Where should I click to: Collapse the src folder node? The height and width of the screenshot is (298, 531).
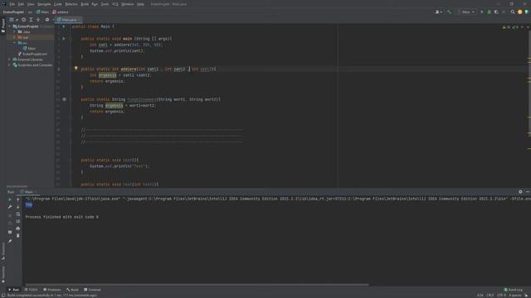coord(15,43)
